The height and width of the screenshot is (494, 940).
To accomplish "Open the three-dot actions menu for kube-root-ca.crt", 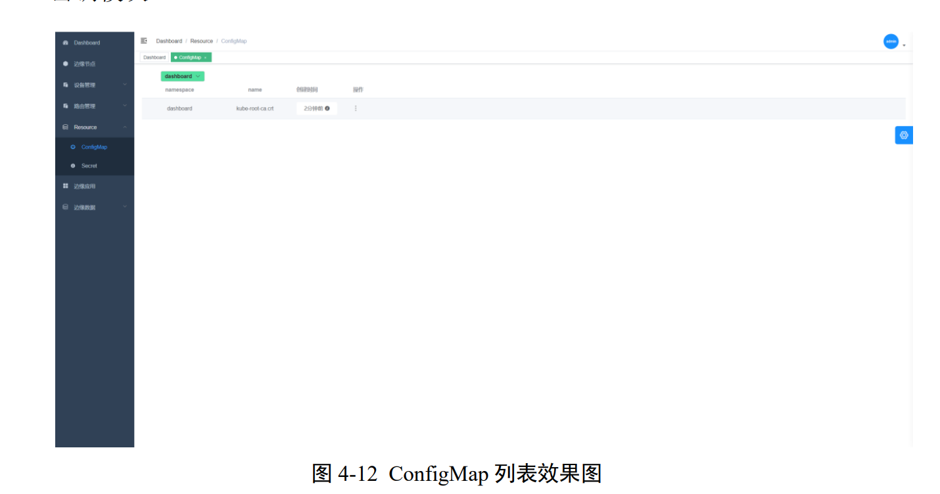I will [356, 108].
